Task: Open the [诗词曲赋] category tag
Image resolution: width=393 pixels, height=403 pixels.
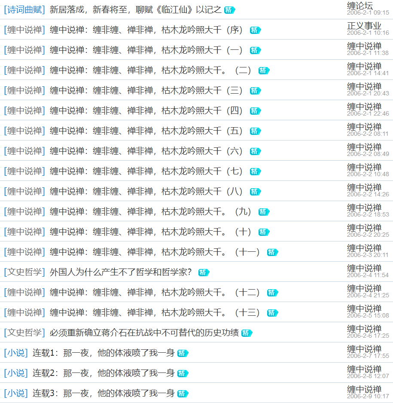Action: (24, 9)
